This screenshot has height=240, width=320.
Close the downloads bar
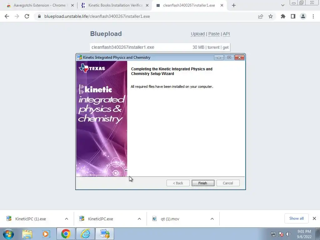click(x=314, y=218)
